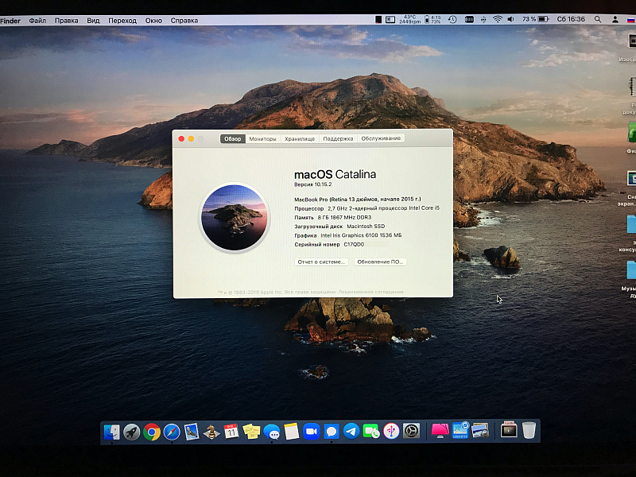Switch to the Хранилище tab
The image size is (636, 477).
point(300,138)
